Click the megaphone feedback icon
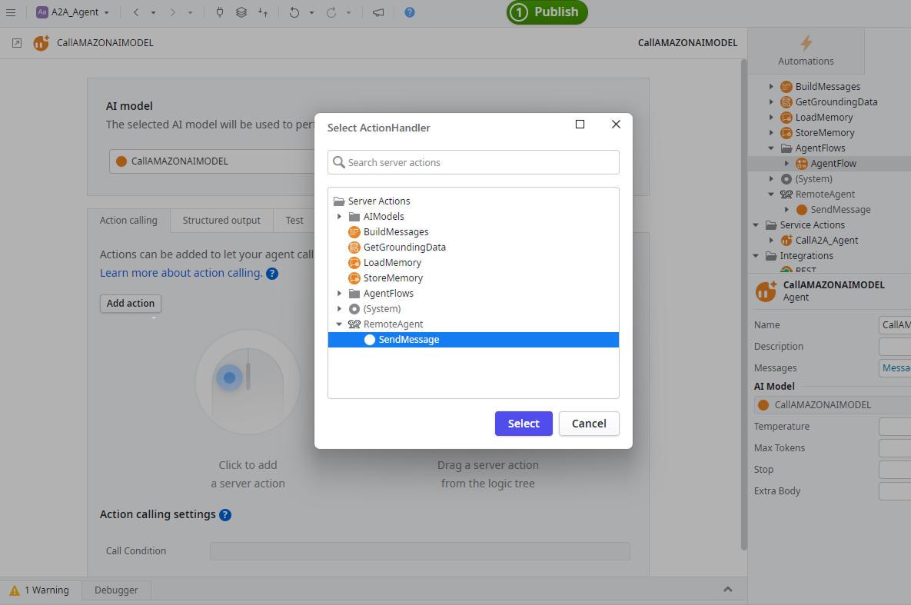Screen dimensions: 911x605 click(x=378, y=12)
